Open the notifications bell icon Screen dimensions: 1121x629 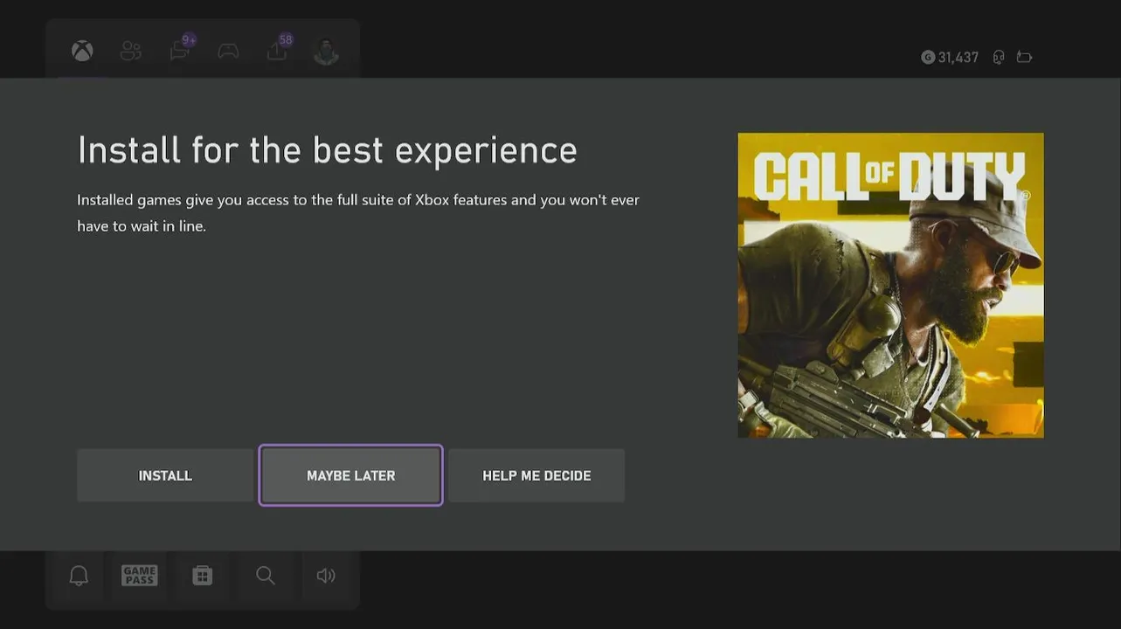(79, 576)
